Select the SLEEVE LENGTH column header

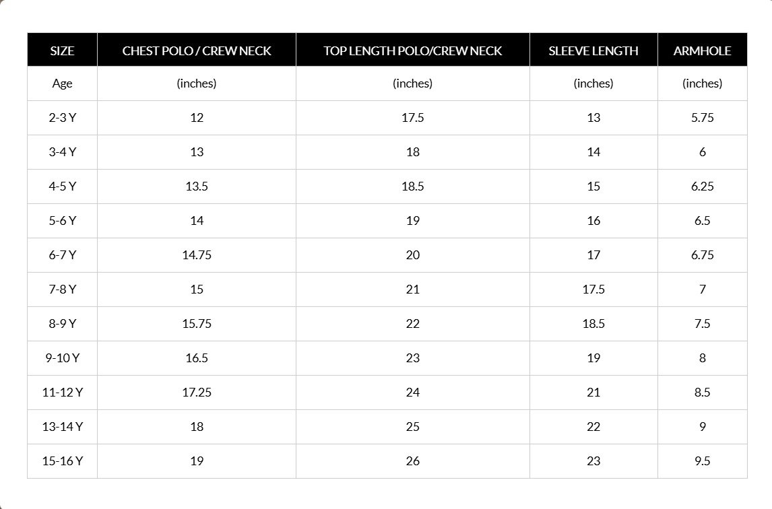(x=593, y=50)
